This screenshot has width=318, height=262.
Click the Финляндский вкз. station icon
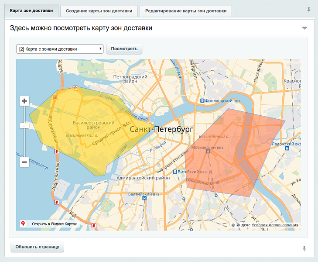(202, 100)
